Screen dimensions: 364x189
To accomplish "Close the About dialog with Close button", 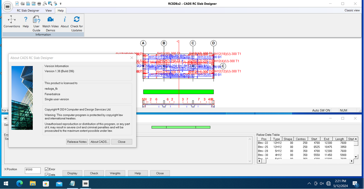I will click(122, 142).
